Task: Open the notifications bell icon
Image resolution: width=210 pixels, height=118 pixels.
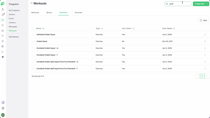Action: pyautogui.click(x=3, y=15)
